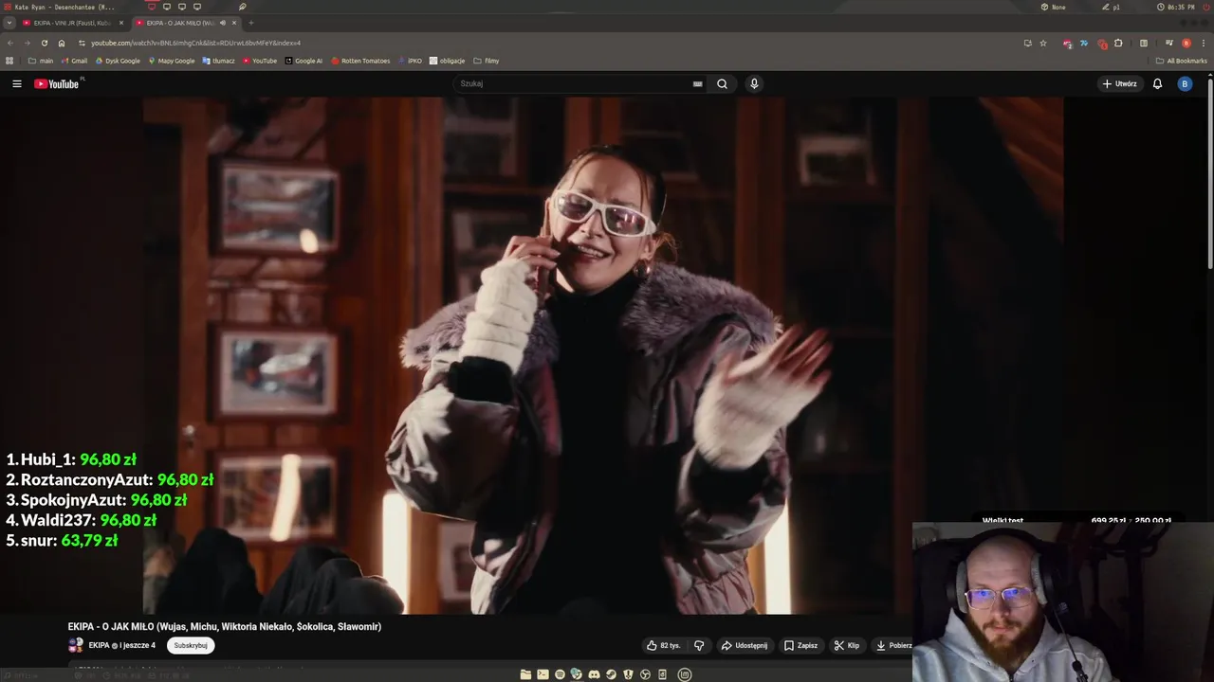Open the file manager folder in taskbar
The height and width of the screenshot is (682, 1214).
525,674
